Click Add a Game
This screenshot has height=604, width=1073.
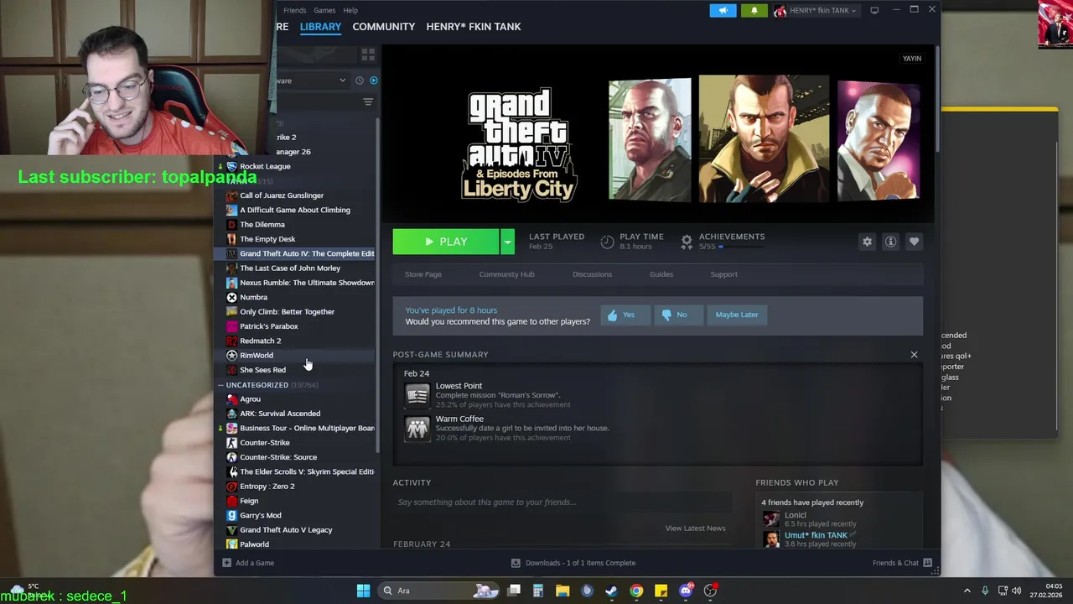[248, 563]
